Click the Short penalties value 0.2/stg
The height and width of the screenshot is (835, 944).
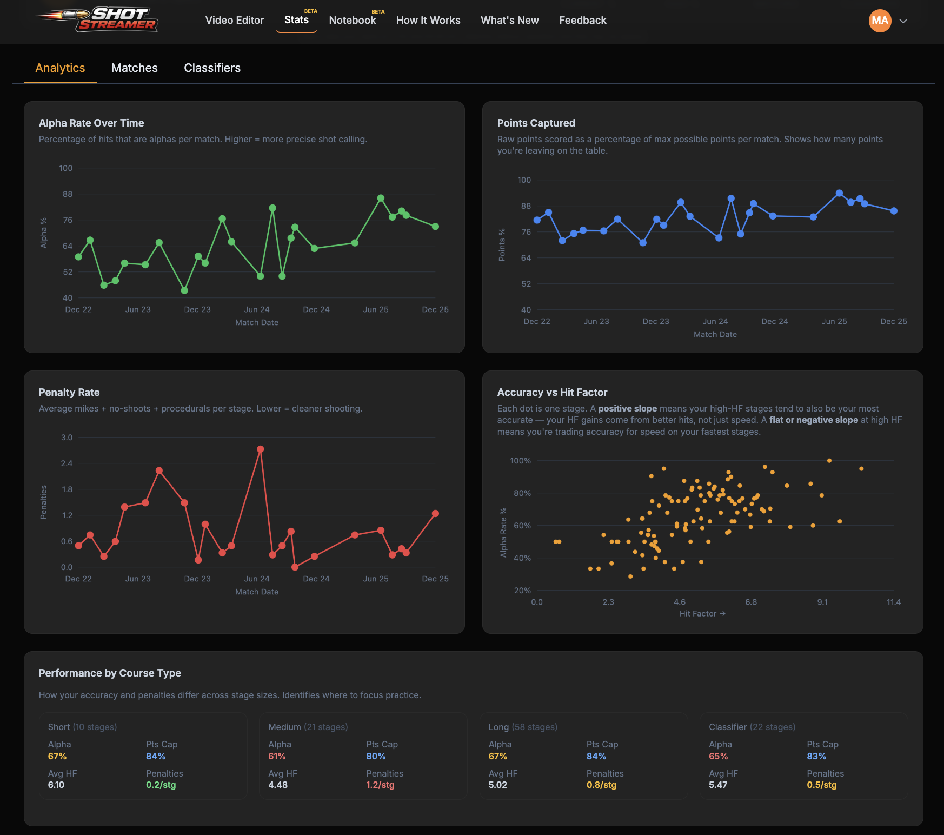161,785
